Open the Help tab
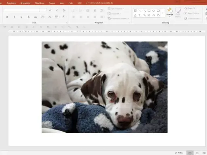 pyautogui.click(x=71, y=3)
